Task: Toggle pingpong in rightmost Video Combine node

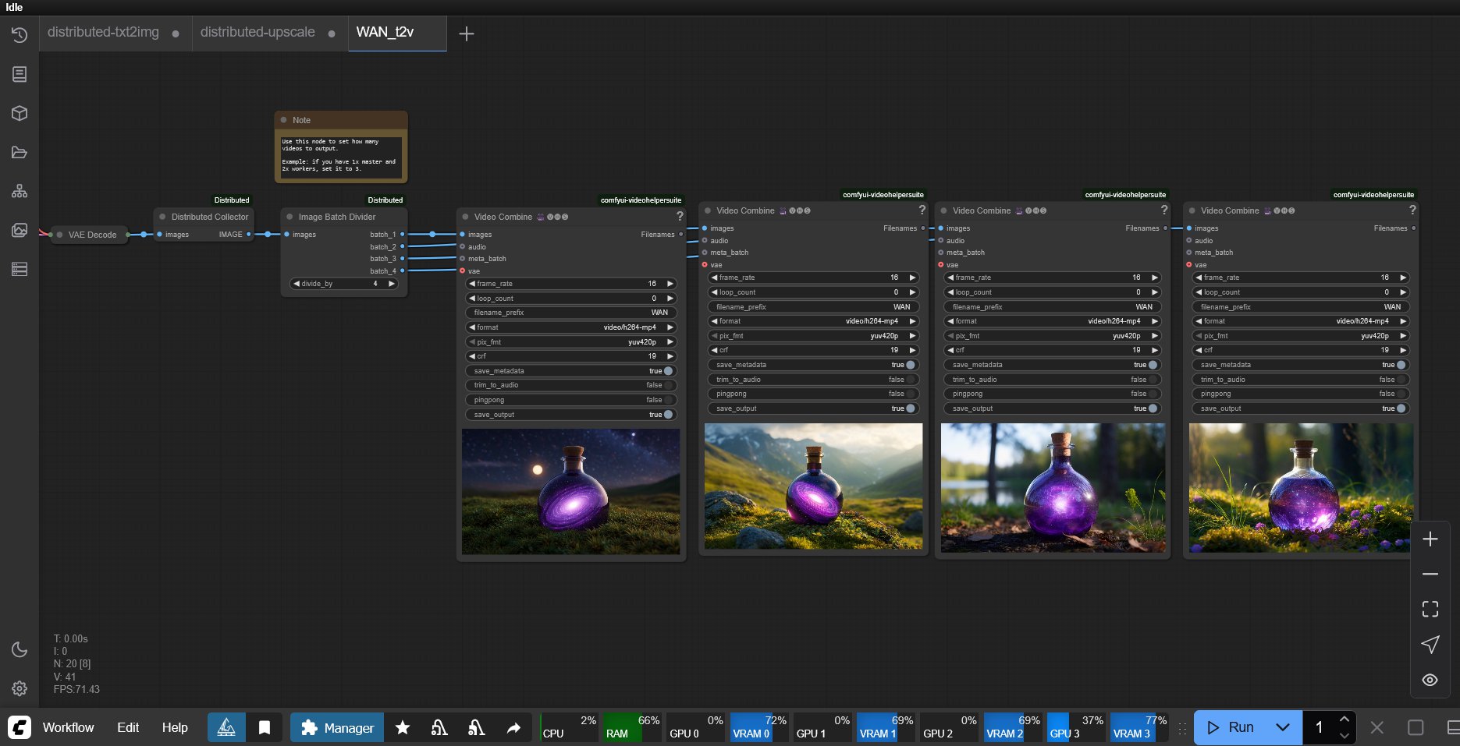Action: click(1401, 394)
